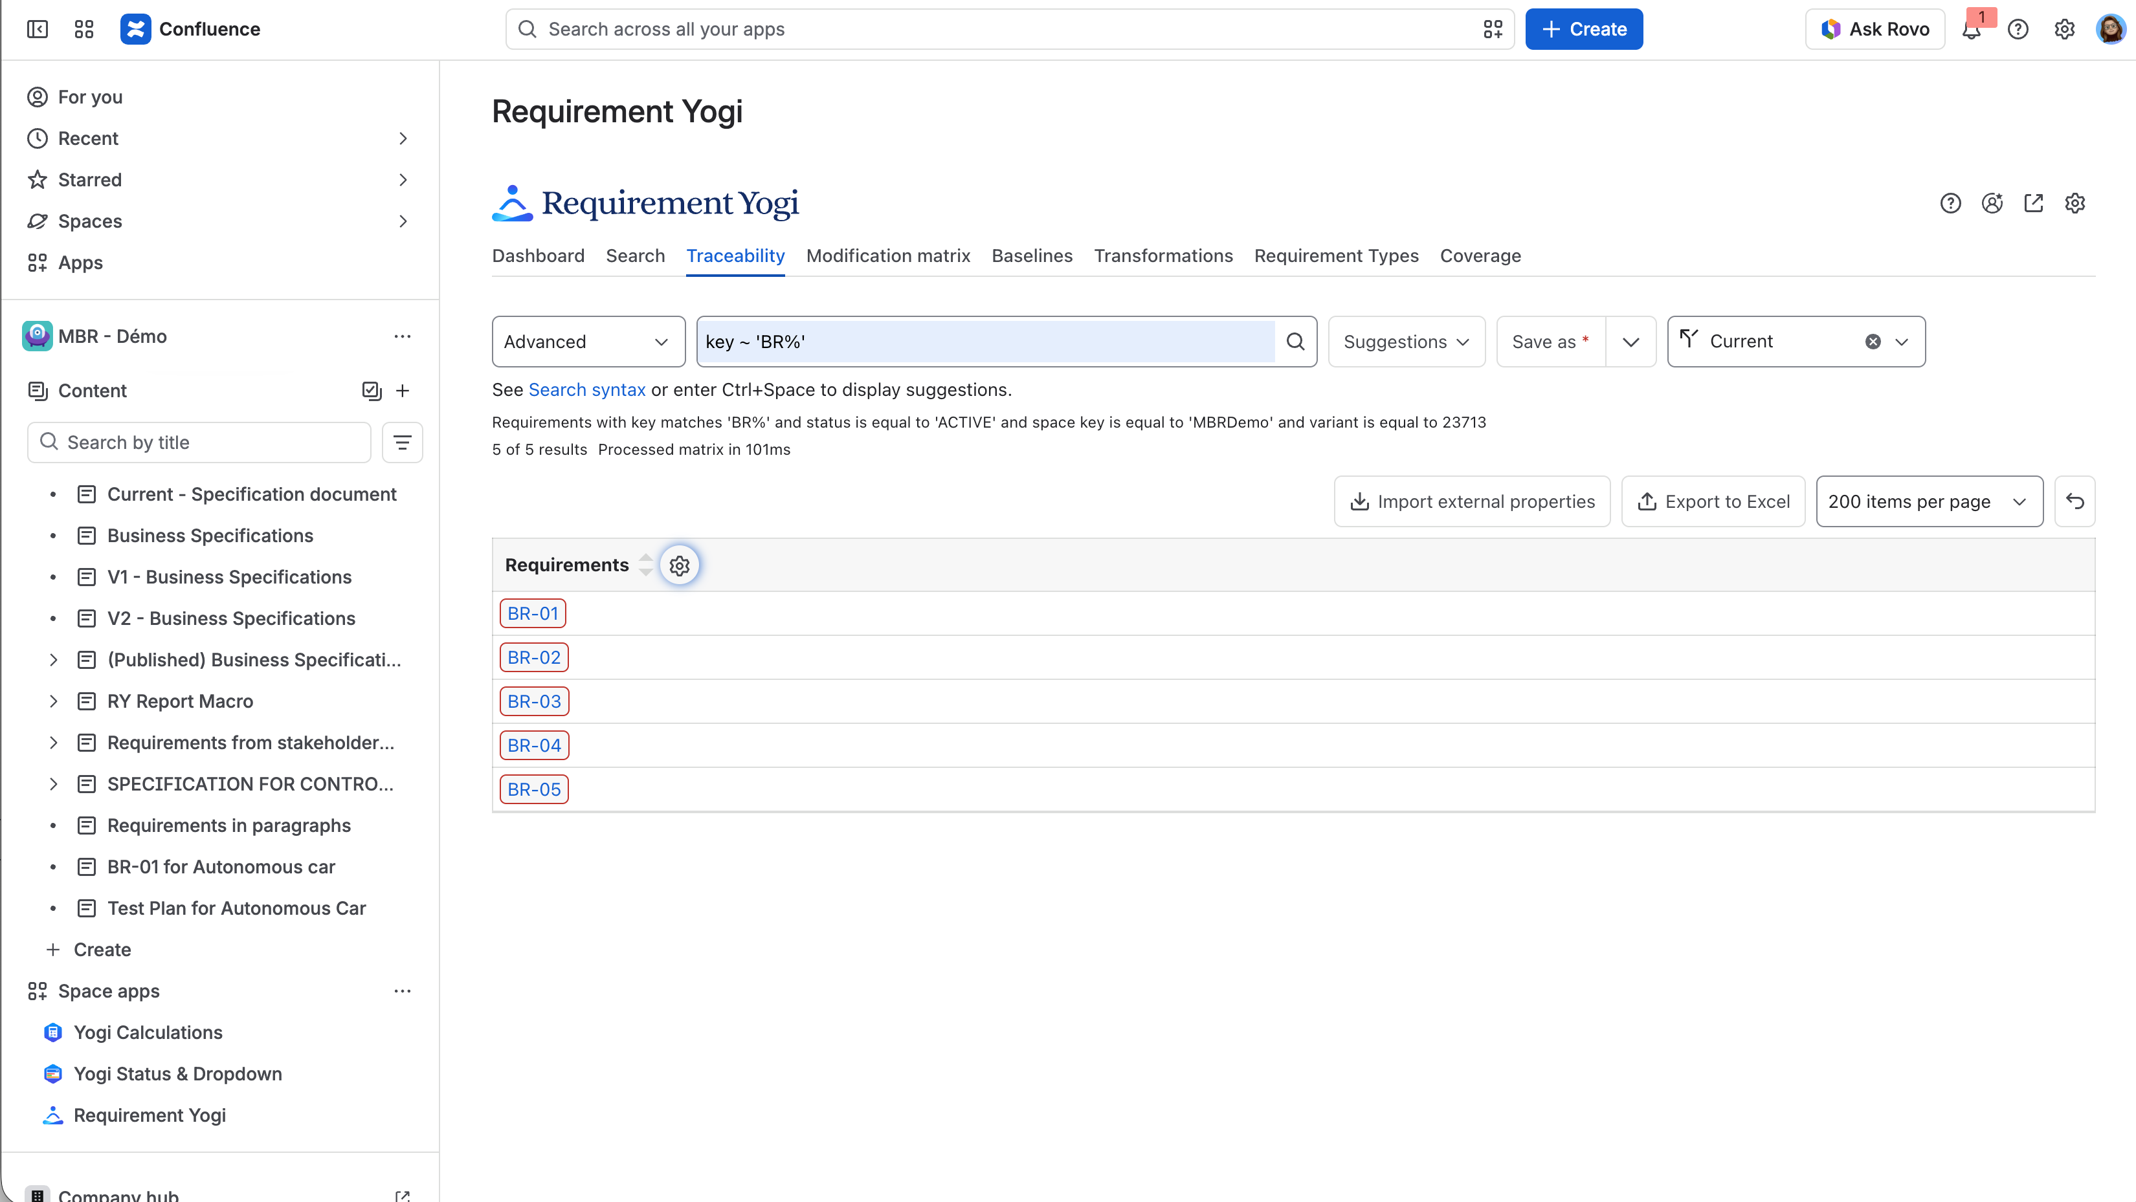Open the Search syntax link
Viewport: 2136px width, 1202px height.
click(x=586, y=389)
